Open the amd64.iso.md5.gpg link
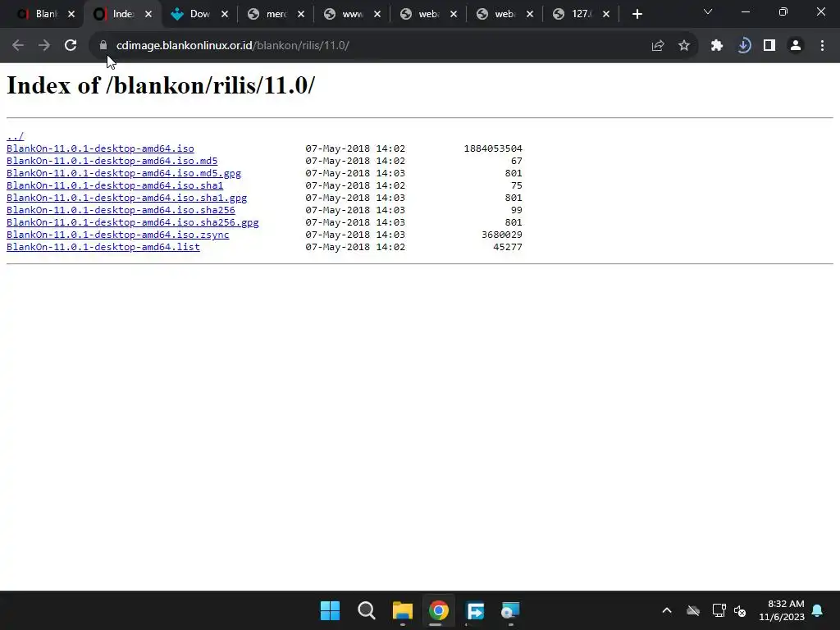This screenshot has height=630, width=840. [x=124, y=173]
